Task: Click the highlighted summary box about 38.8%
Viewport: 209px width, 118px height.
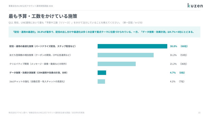Action: 104,32
